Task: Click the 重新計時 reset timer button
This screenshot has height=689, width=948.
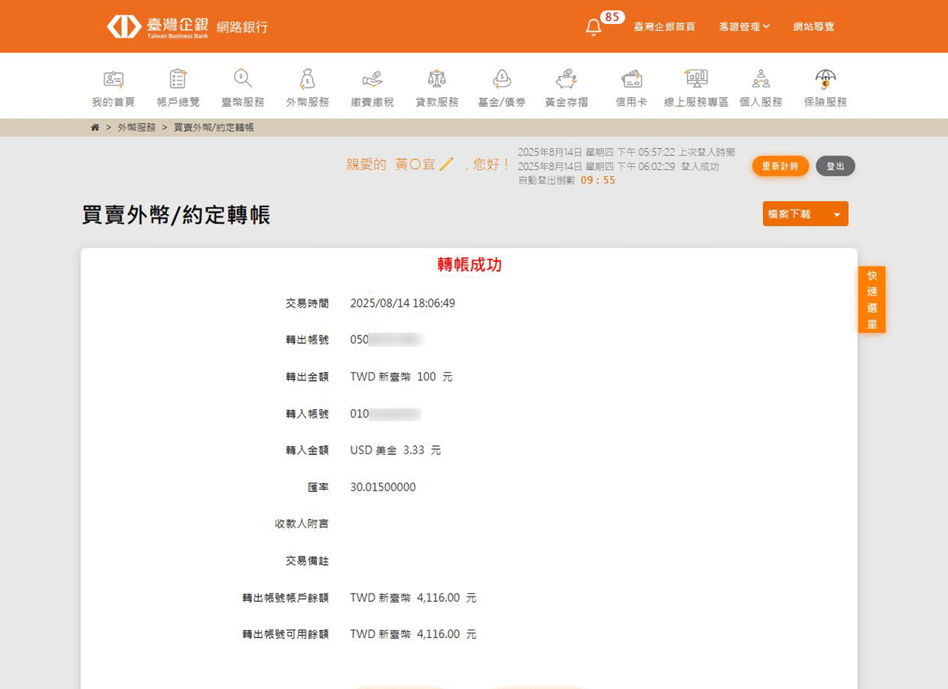Action: coord(780,166)
